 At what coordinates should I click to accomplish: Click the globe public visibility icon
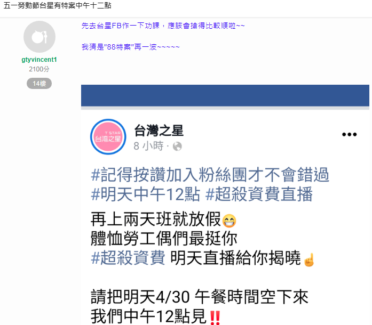pos(177,146)
